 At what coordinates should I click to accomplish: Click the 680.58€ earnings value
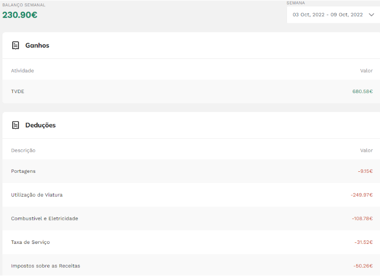tap(362, 92)
